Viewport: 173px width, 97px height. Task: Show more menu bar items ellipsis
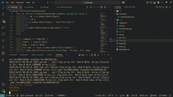pos(38,3)
